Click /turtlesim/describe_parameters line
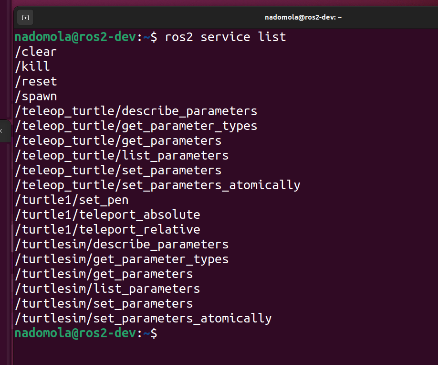Image resolution: width=438 pixels, height=365 pixels. point(122,245)
